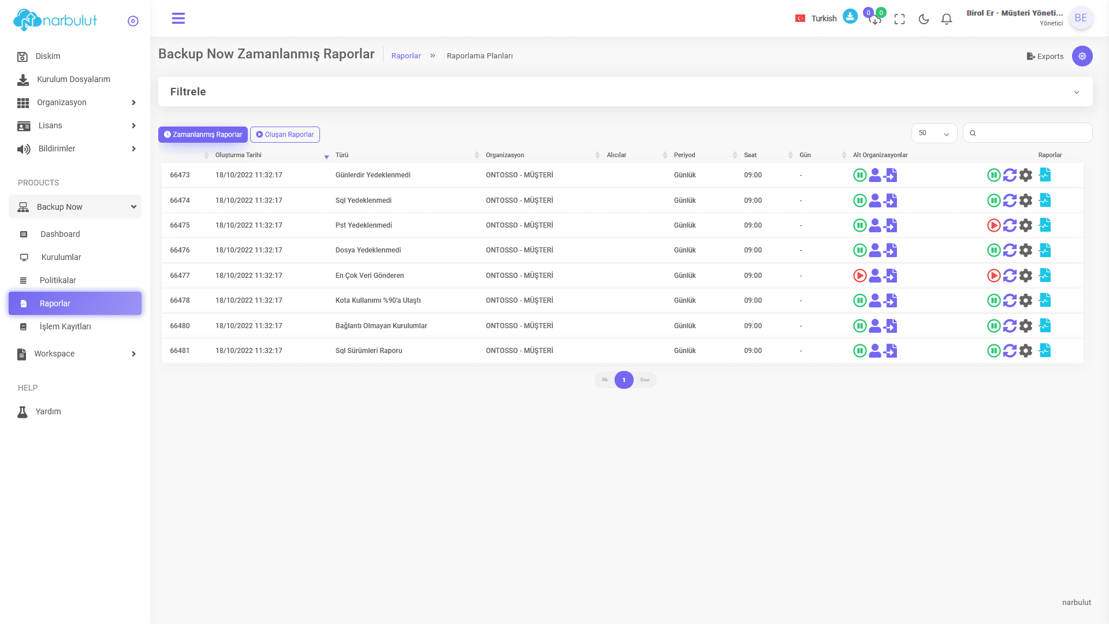The image size is (1109, 624).
Task: Click the Exports button
Action: tap(1045, 56)
